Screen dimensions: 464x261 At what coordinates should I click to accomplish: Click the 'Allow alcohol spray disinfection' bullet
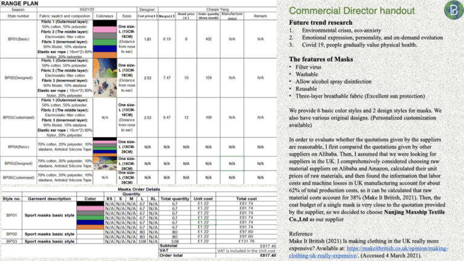(x=333, y=82)
